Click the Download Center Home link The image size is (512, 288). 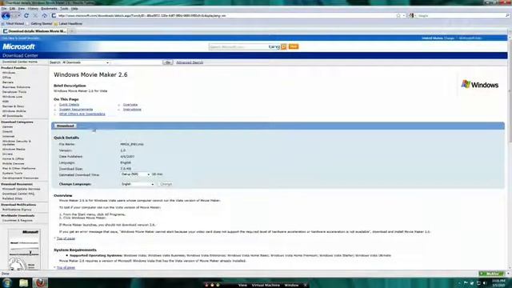(x=19, y=62)
